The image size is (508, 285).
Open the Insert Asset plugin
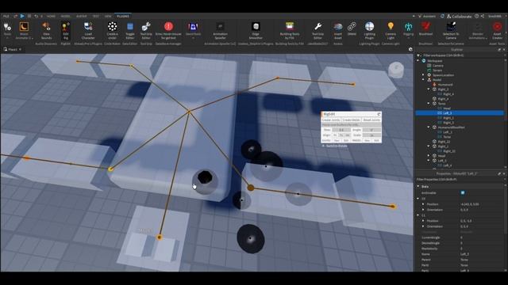pyautogui.click(x=338, y=31)
